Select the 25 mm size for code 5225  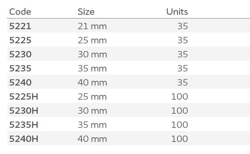coord(92,40)
